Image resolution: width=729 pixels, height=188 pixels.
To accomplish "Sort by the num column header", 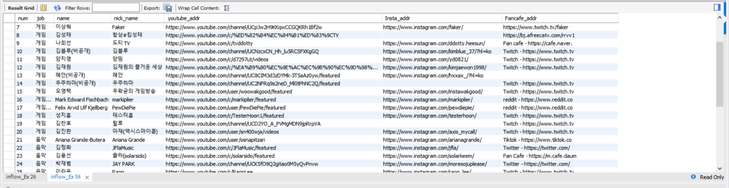I will point(23,18).
